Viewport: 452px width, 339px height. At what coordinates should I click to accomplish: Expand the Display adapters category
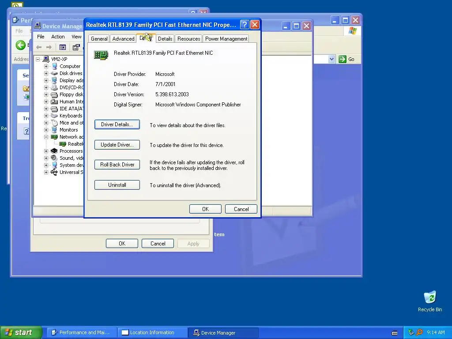point(46,80)
